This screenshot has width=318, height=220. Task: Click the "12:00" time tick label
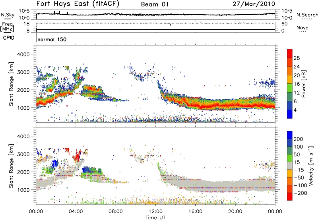[155, 212]
